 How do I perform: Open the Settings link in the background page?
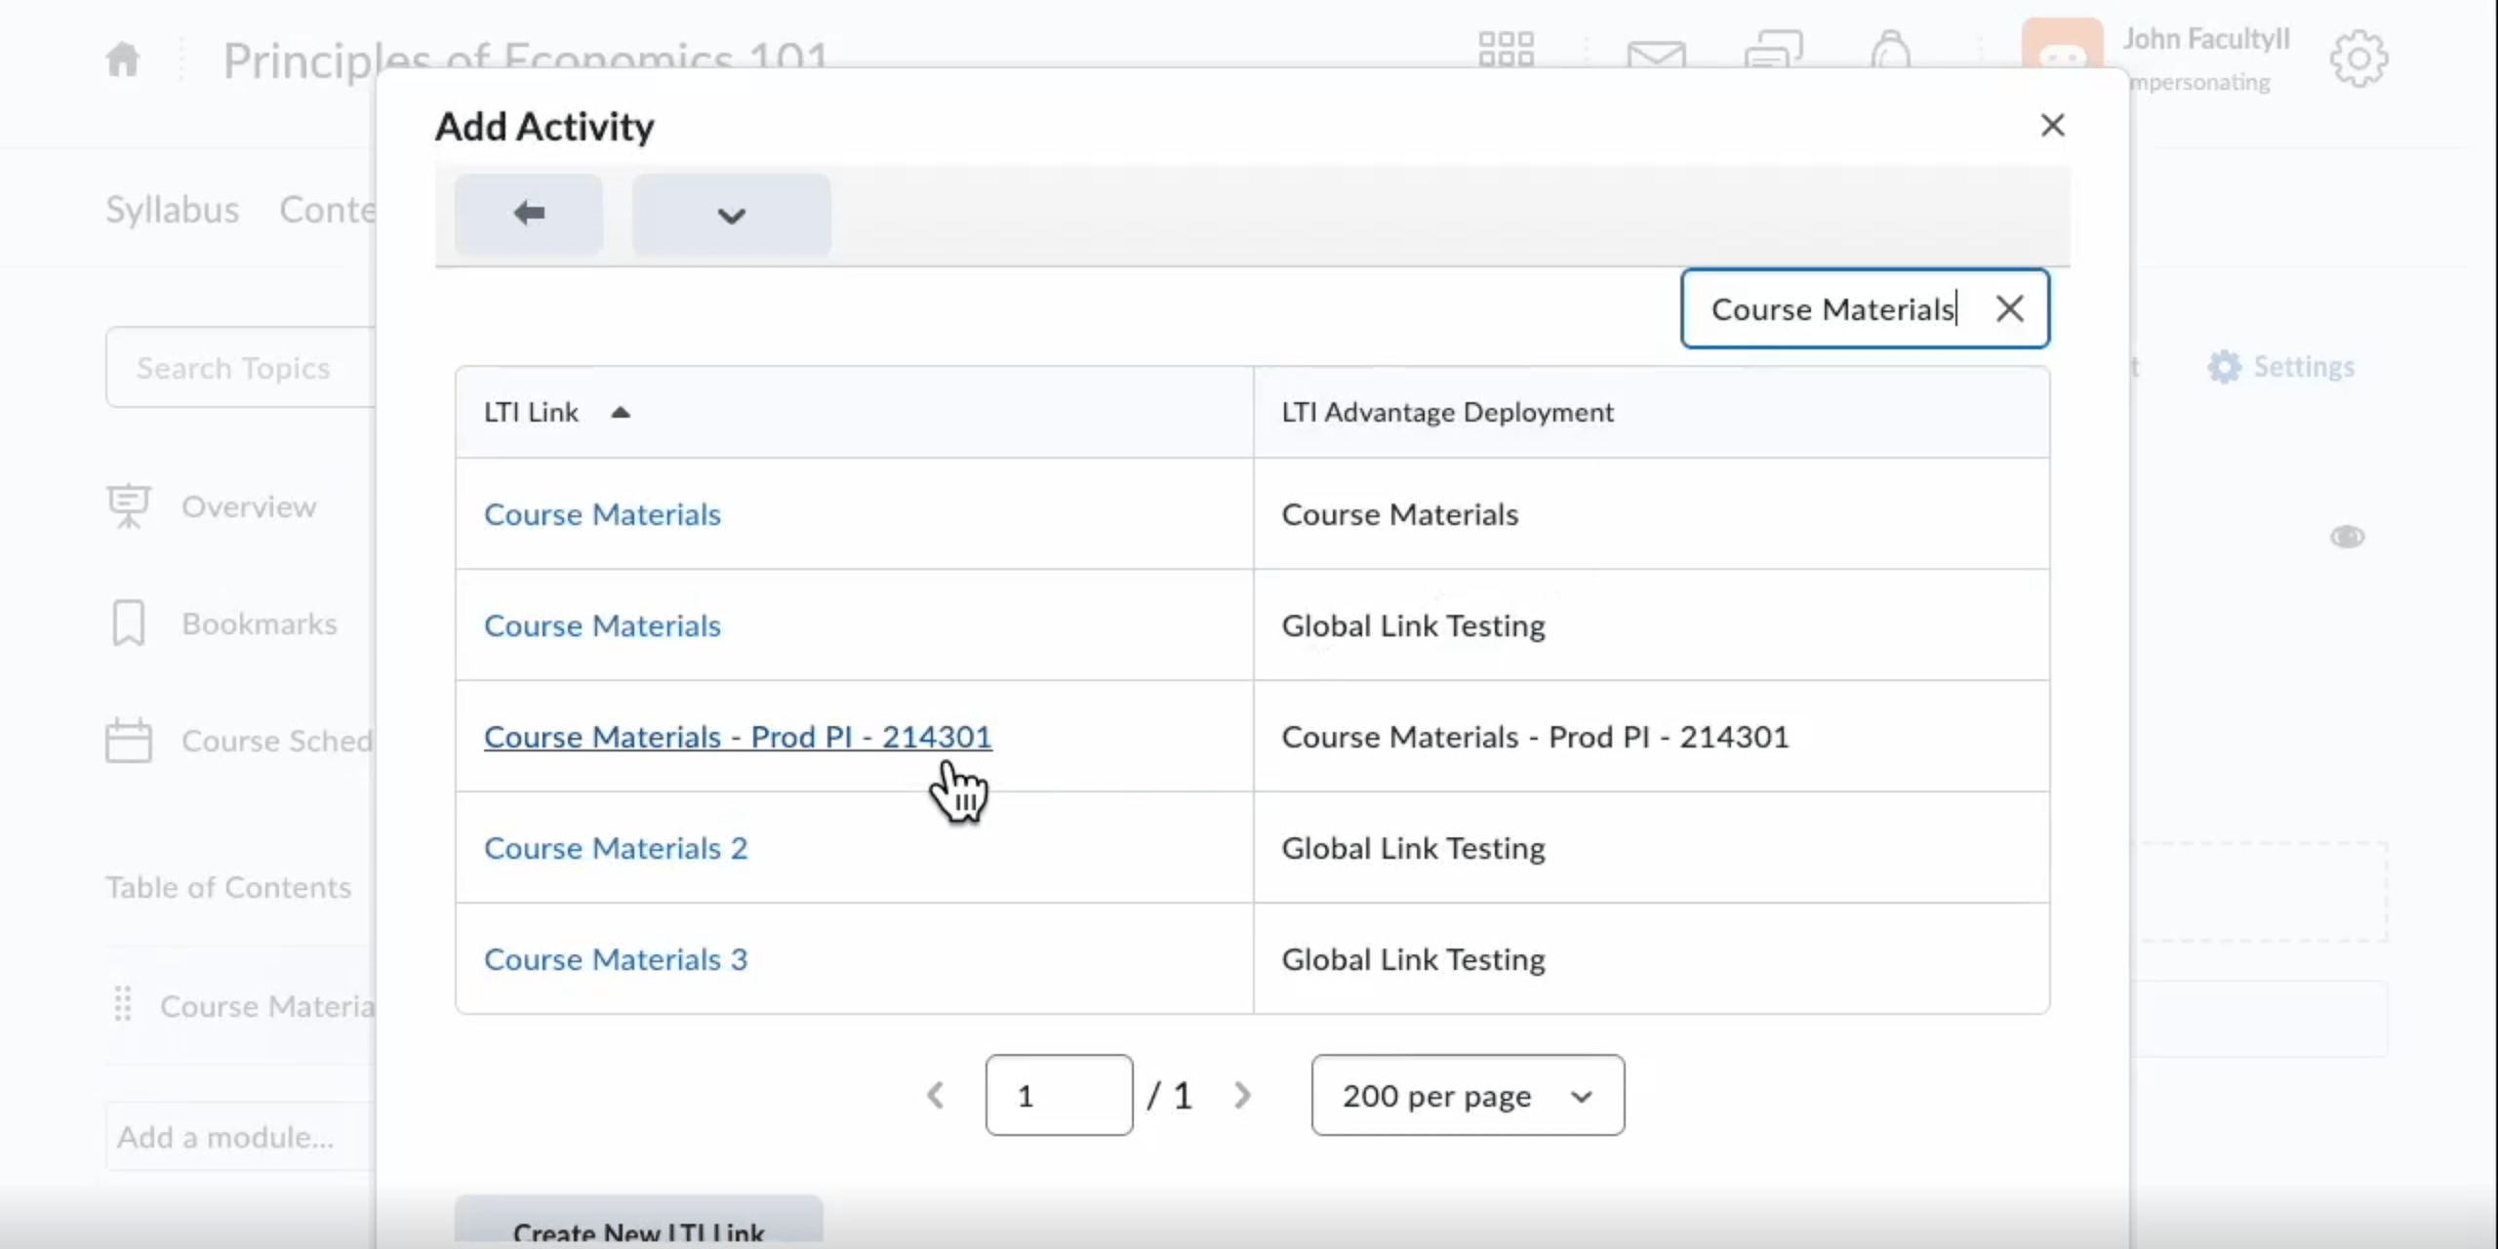2280,367
